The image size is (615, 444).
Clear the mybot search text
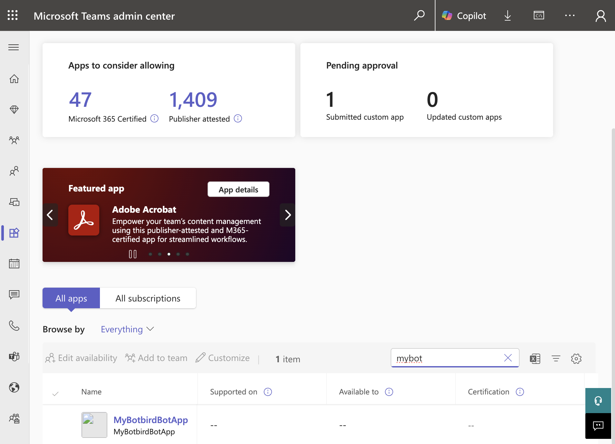click(x=508, y=358)
